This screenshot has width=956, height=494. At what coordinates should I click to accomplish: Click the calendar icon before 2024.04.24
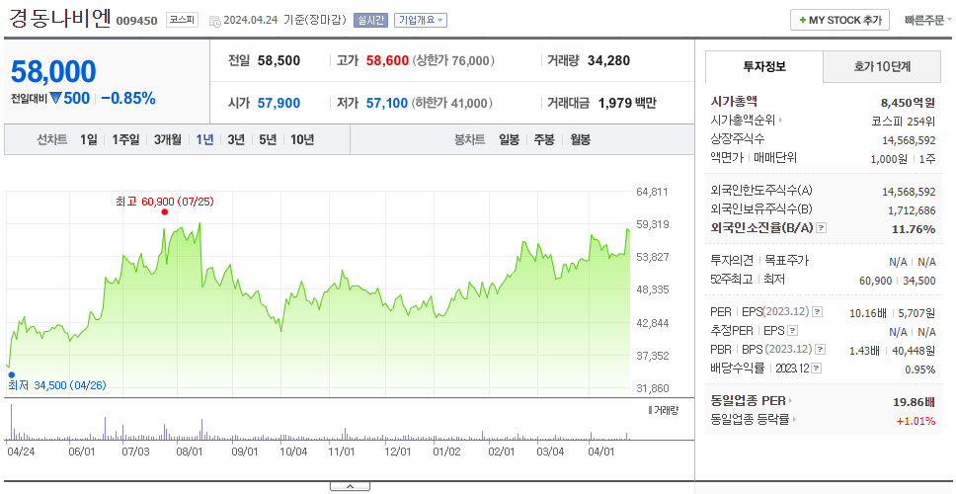pyautogui.click(x=214, y=21)
